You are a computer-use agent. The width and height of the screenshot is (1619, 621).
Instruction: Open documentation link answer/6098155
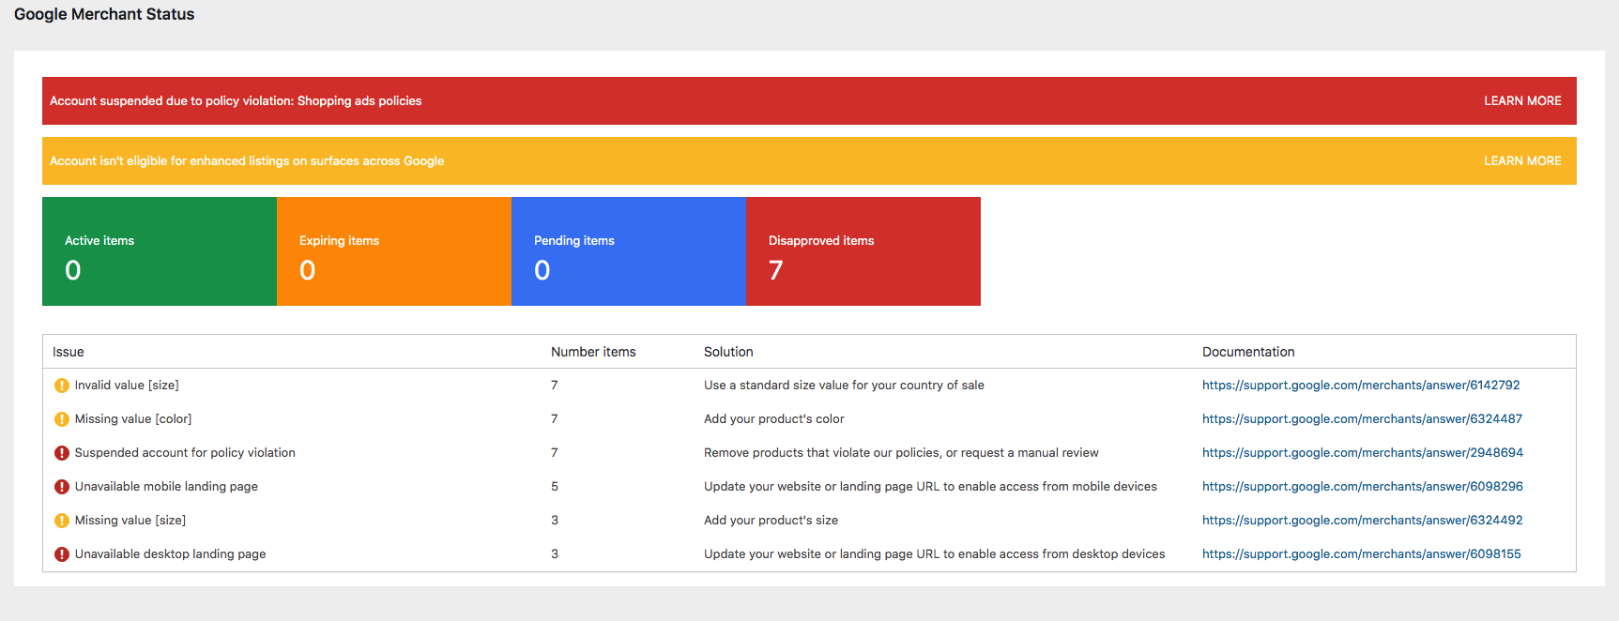[1362, 554]
